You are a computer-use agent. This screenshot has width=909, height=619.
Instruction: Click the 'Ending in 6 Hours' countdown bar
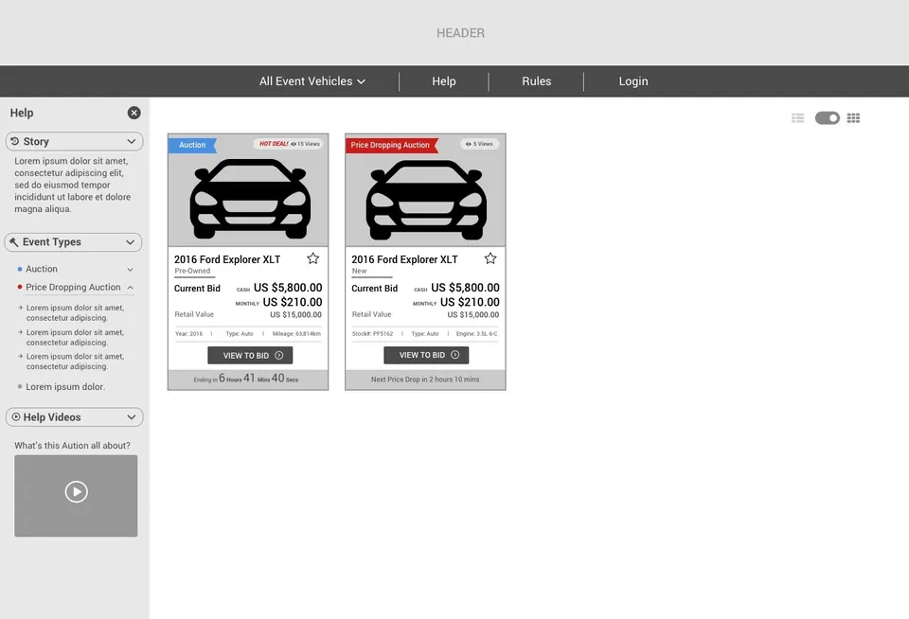(x=248, y=380)
